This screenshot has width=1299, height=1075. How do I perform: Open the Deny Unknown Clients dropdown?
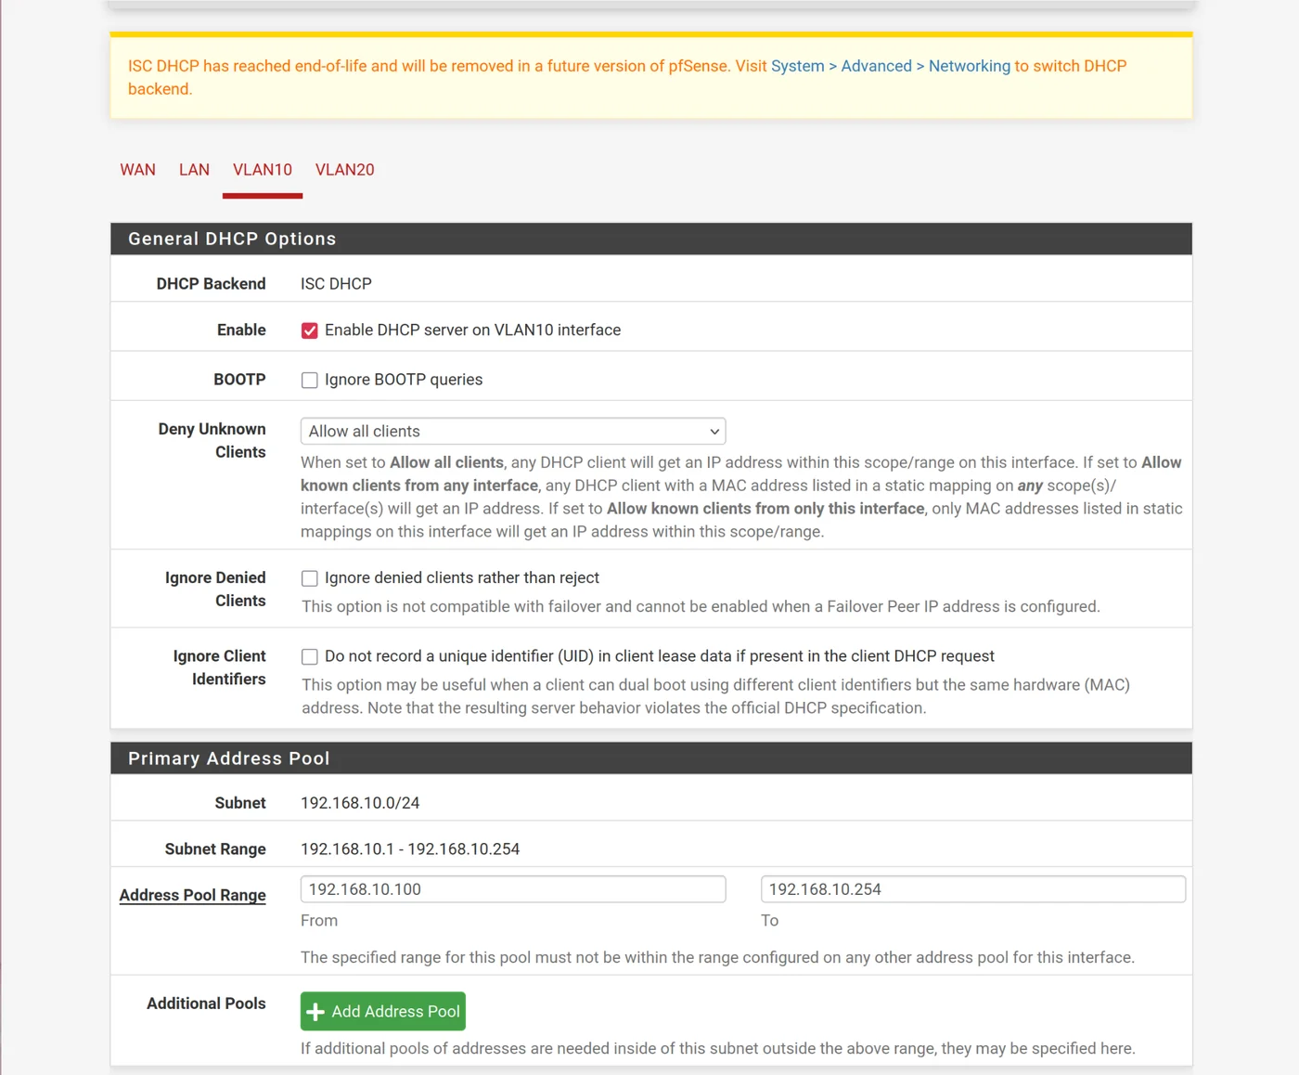(512, 431)
